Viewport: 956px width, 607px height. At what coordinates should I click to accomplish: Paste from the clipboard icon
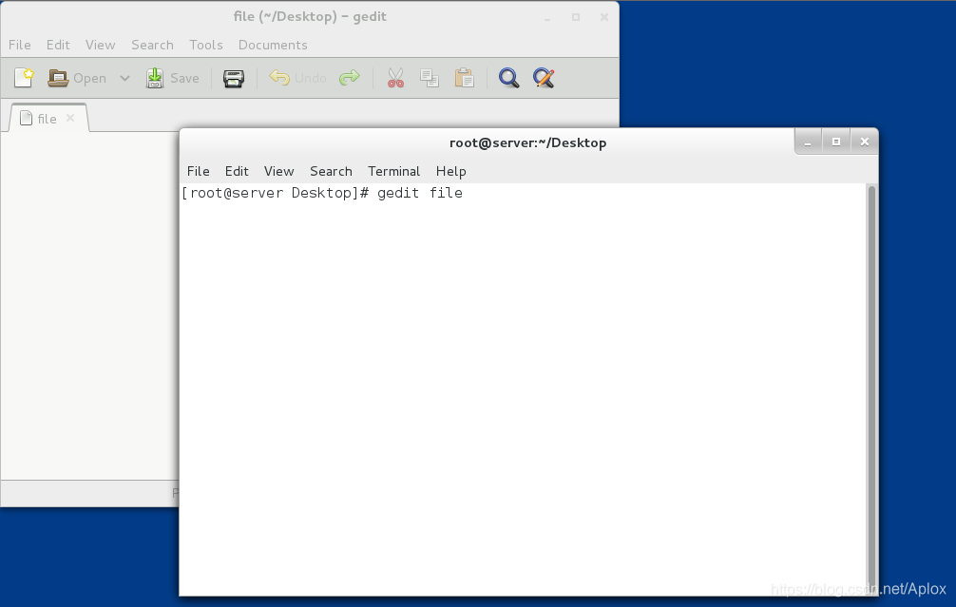[464, 78]
